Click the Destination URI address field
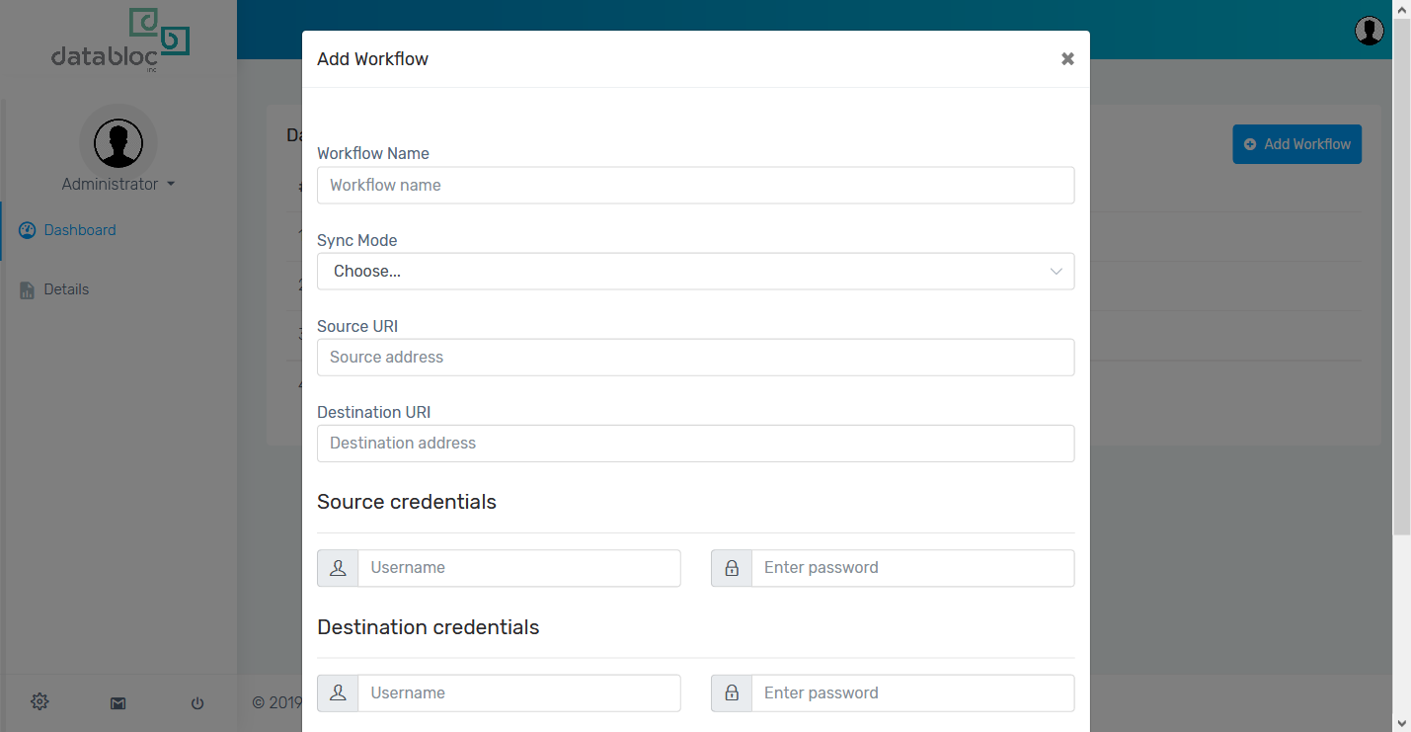Image resolution: width=1411 pixels, height=732 pixels. coord(695,444)
